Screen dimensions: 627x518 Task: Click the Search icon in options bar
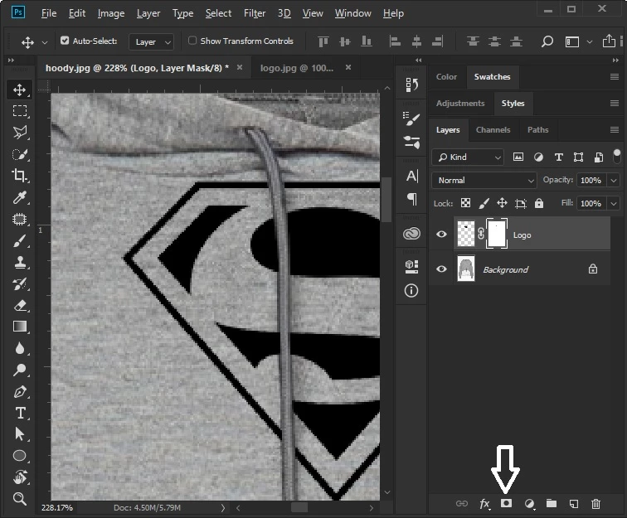click(x=547, y=41)
